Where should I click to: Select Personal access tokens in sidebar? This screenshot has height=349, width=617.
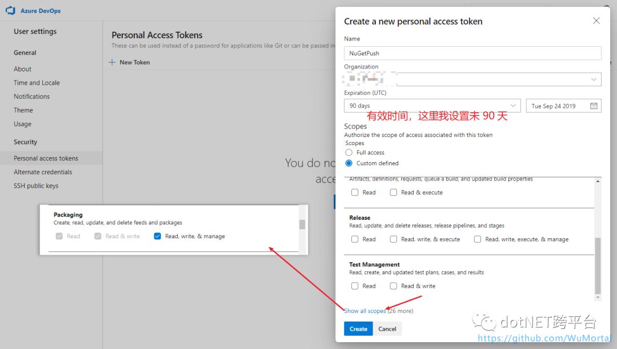[51, 158]
